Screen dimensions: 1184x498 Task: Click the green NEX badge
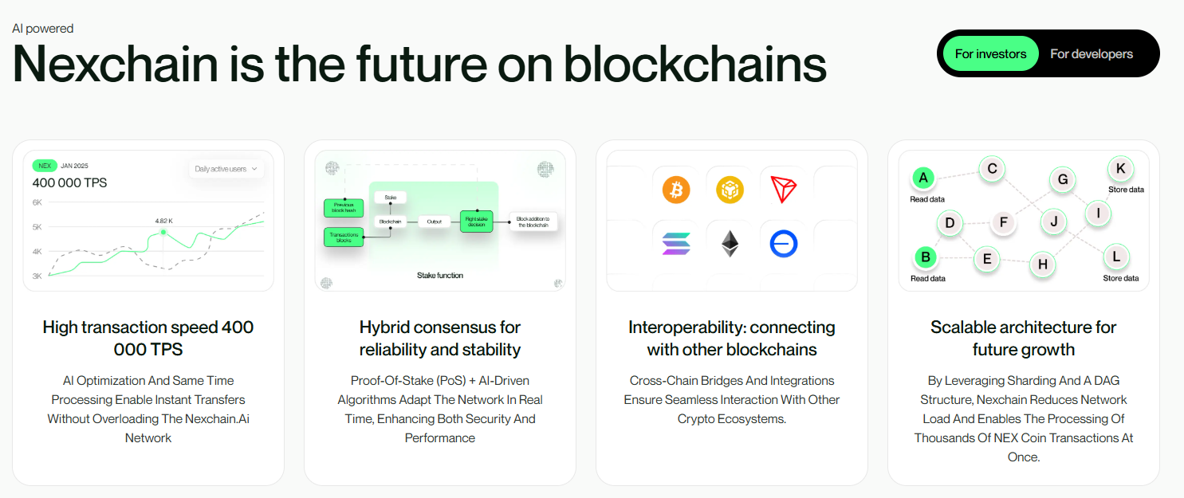[45, 166]
